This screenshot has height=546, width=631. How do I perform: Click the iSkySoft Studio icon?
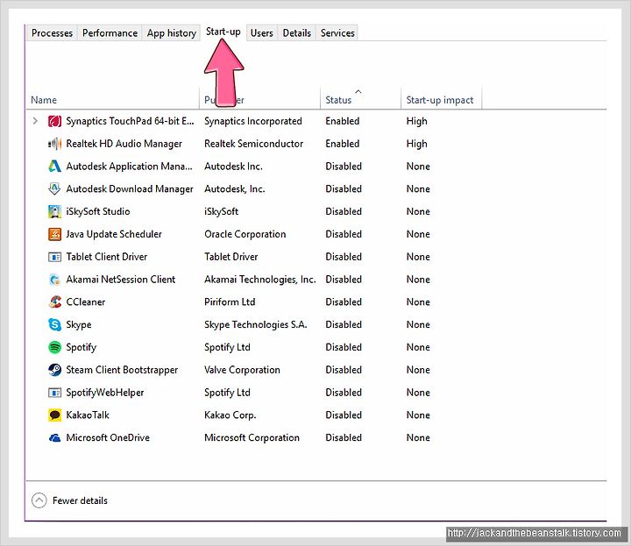(54, 211)
